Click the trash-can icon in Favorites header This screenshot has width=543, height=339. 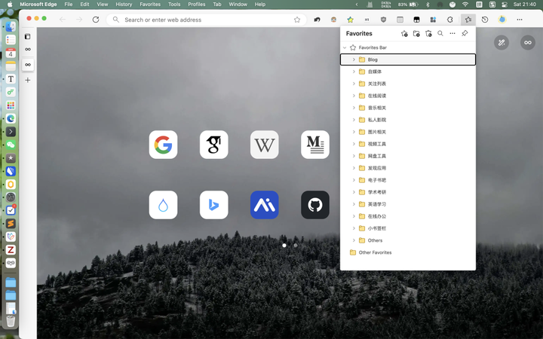[428, 34]
